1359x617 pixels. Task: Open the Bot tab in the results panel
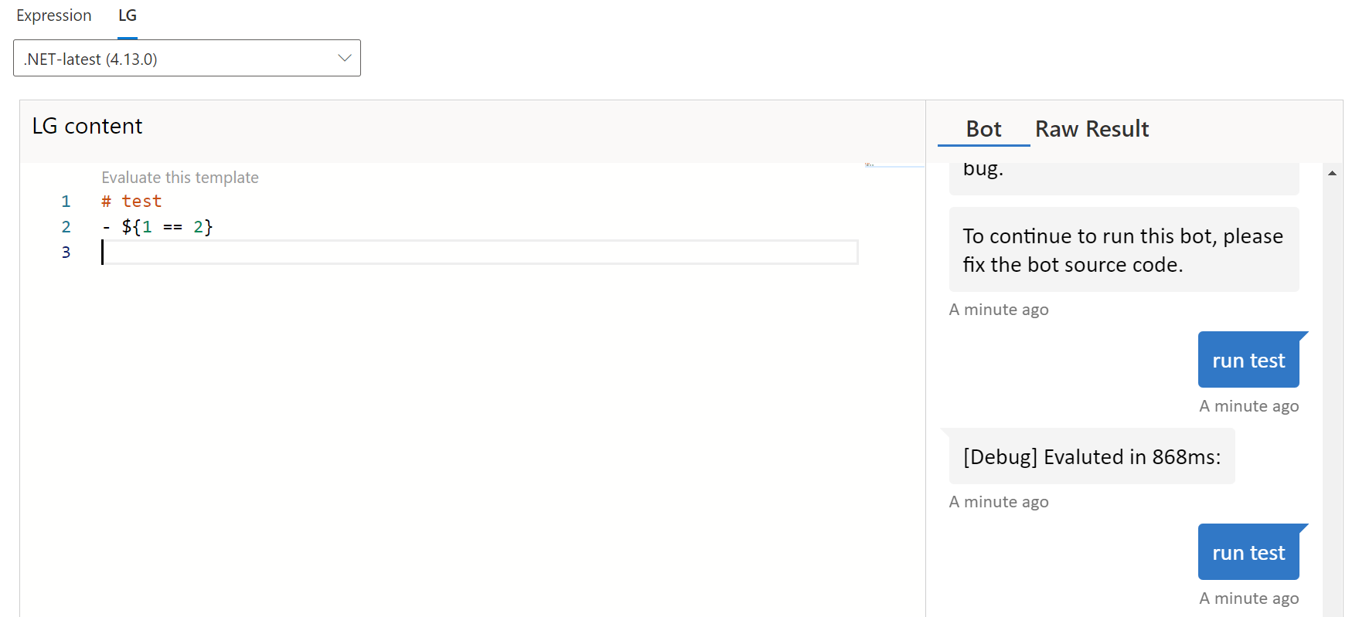pyautogui.click(x=983, y=129)
